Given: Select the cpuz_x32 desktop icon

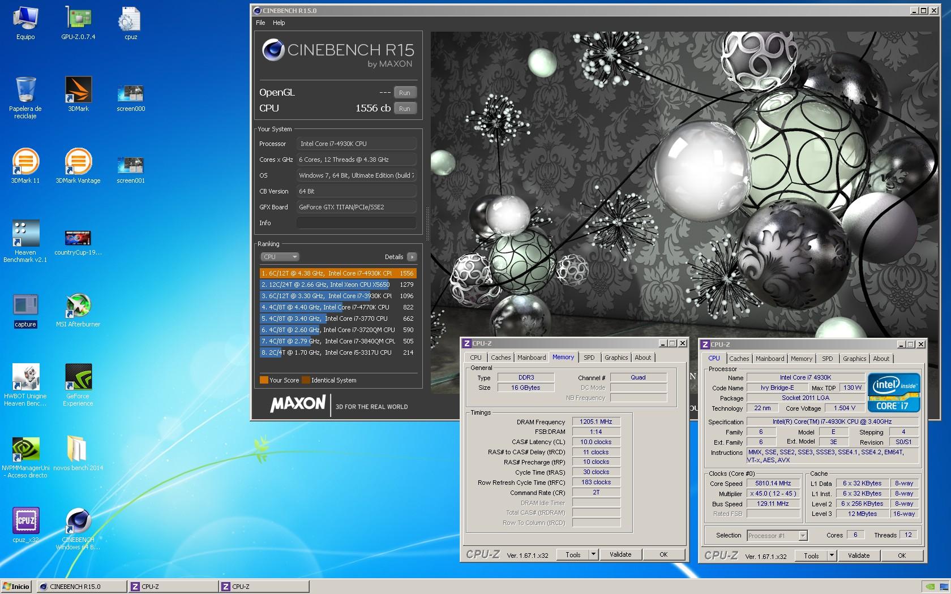Looking at the screenshot, I should tap(25, 526).
